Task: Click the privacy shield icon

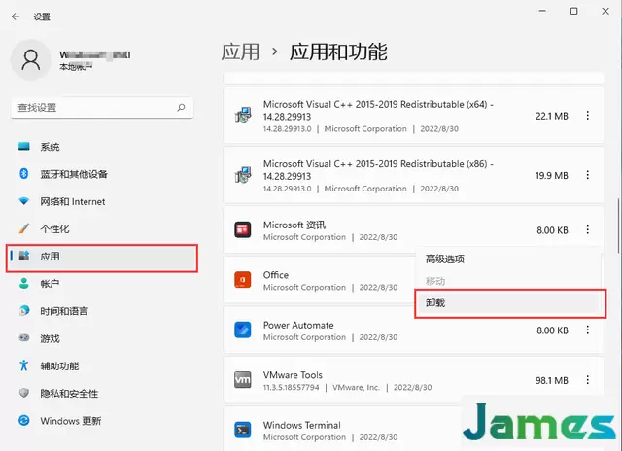Action: click(24, 393)
